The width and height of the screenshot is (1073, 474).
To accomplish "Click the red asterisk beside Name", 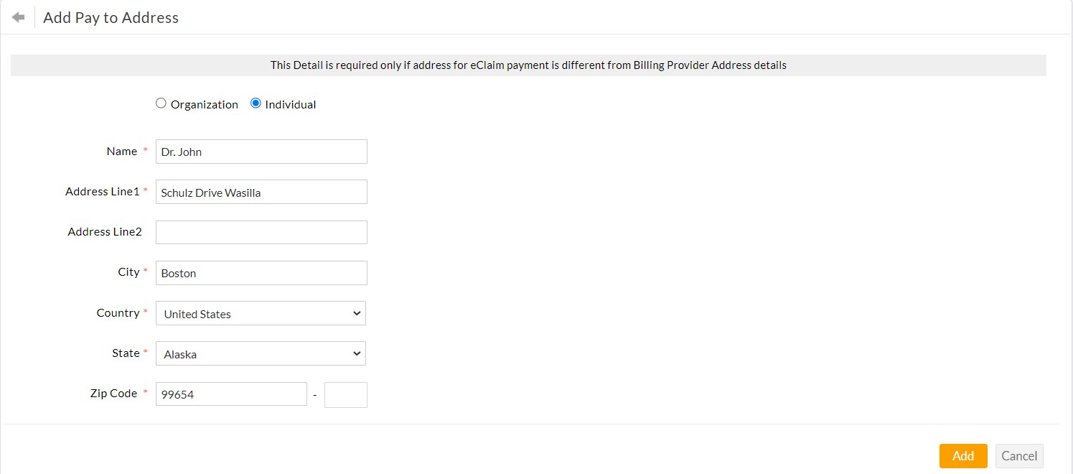I will 146,151.
